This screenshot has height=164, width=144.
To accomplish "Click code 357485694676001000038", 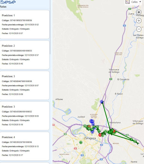I will (21, 81).
